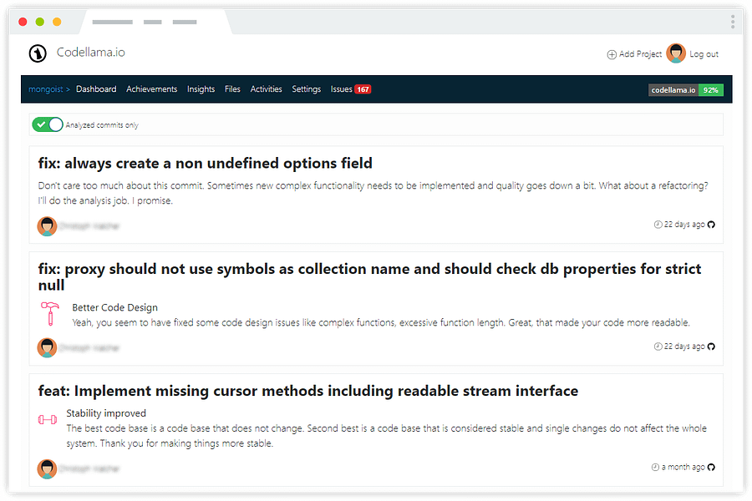Click clock icon on the cursor methods commit
Image resolution: width=752 pixels, height=501 pixels.
tap(655, 467)
